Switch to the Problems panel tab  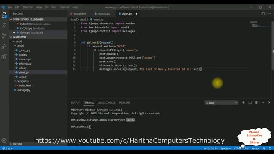125,103
